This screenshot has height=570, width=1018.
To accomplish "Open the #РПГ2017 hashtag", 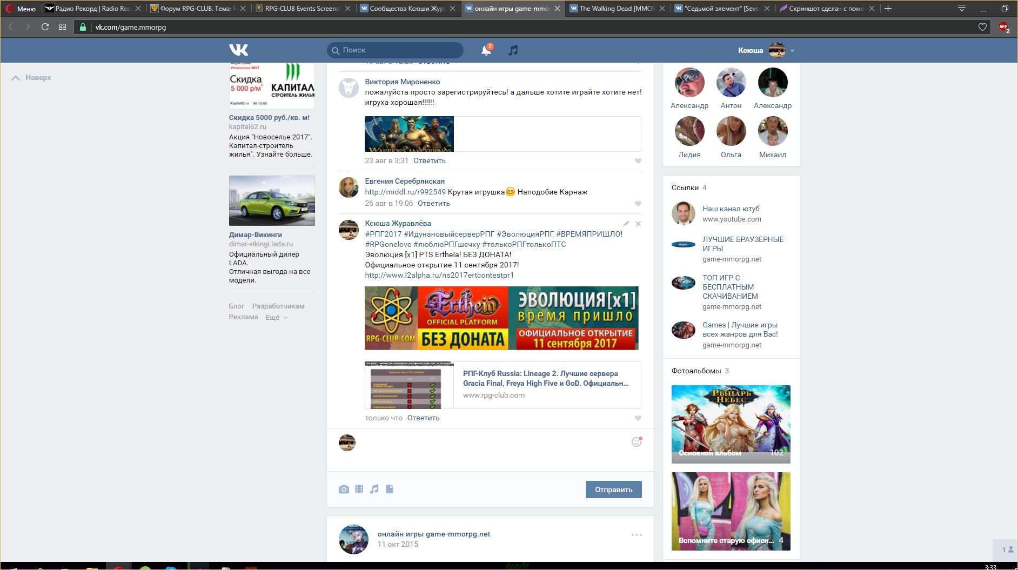I will click(383, 234).
